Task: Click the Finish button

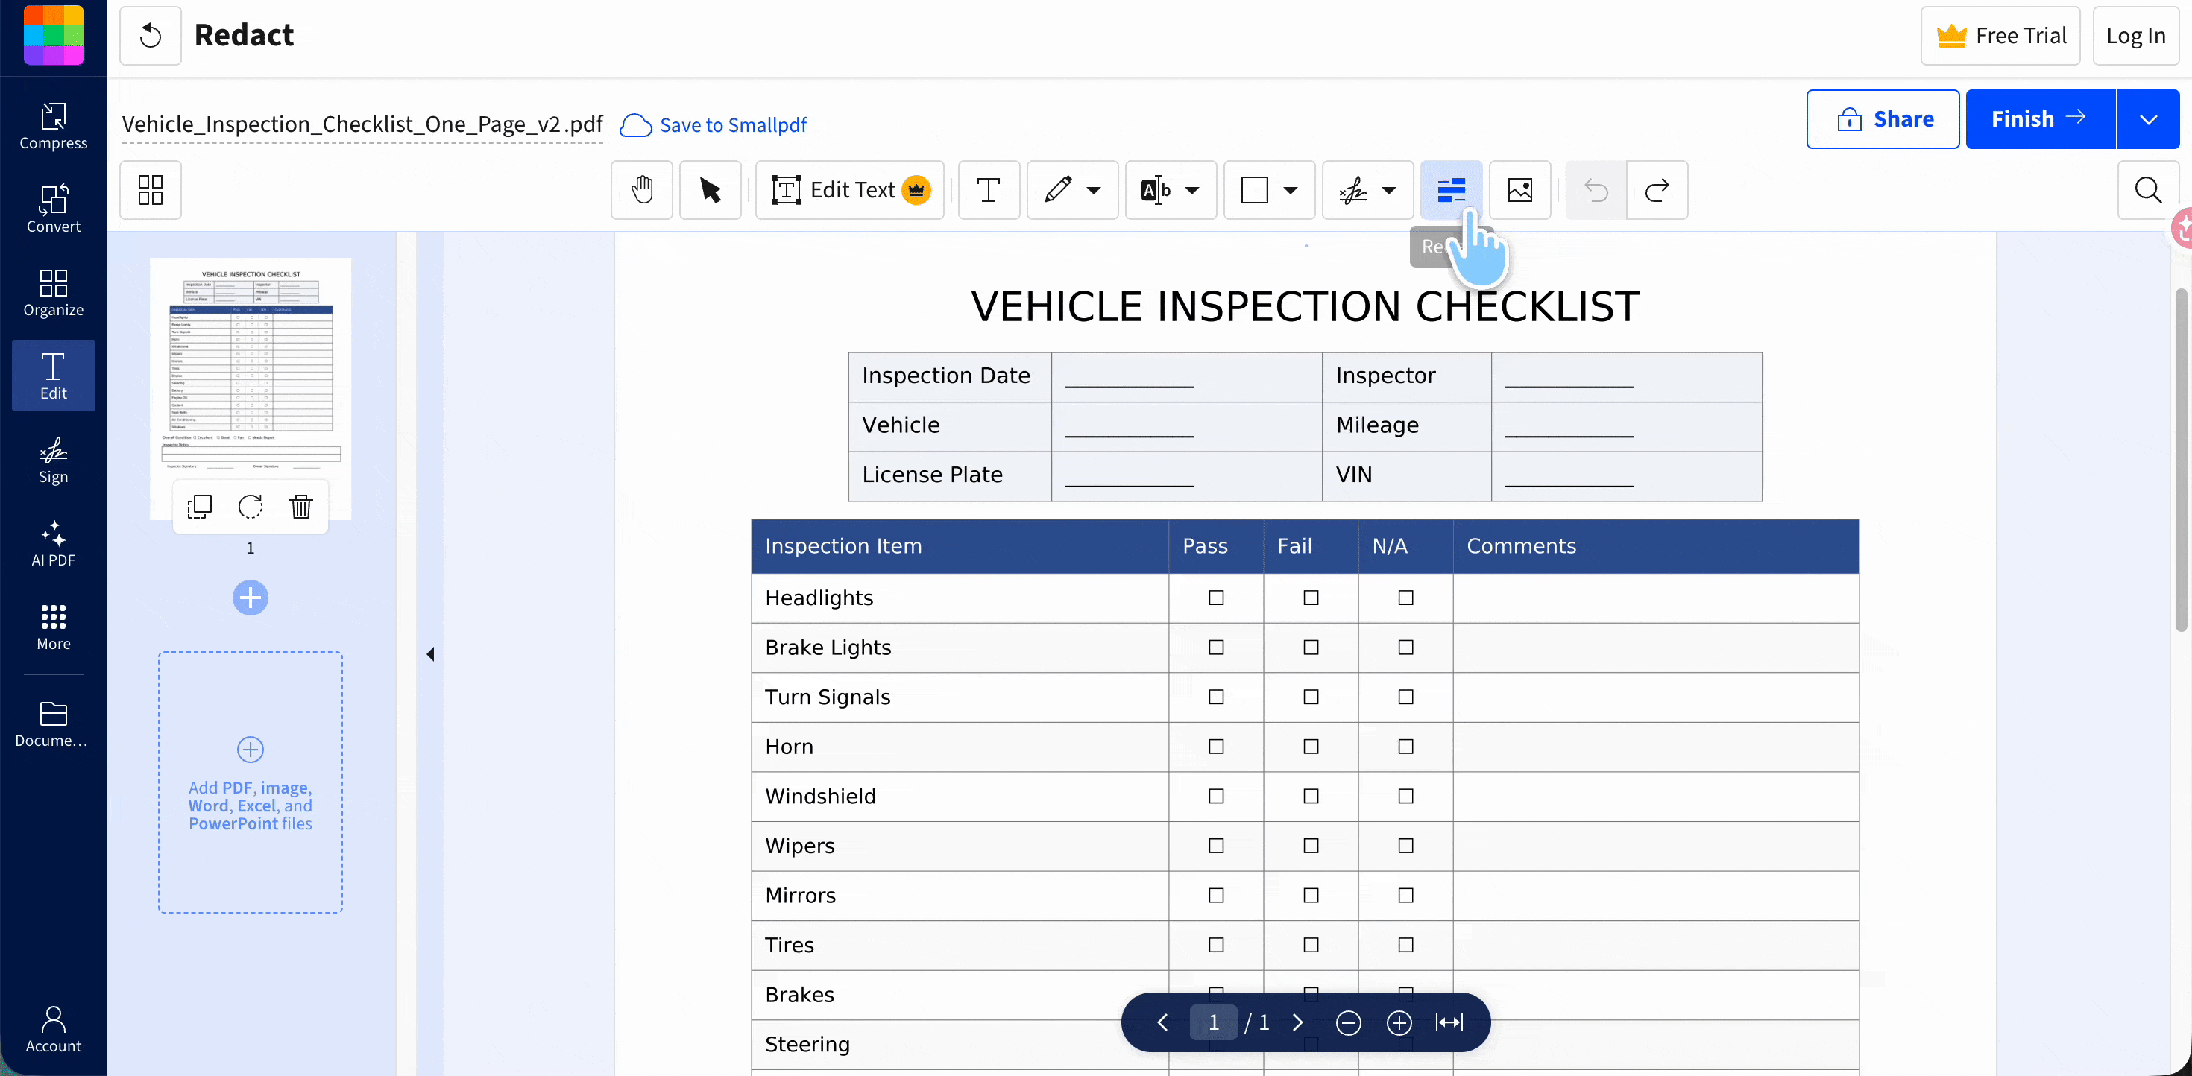Action: coord(2041,119)
